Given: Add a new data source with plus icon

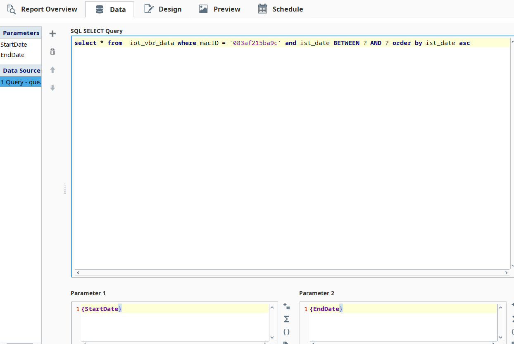Looking at the screenshot, I should [52, 33].
